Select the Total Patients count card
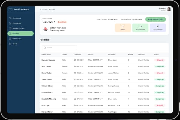Viewport: 180px width, 120px height. pos(158,28)
